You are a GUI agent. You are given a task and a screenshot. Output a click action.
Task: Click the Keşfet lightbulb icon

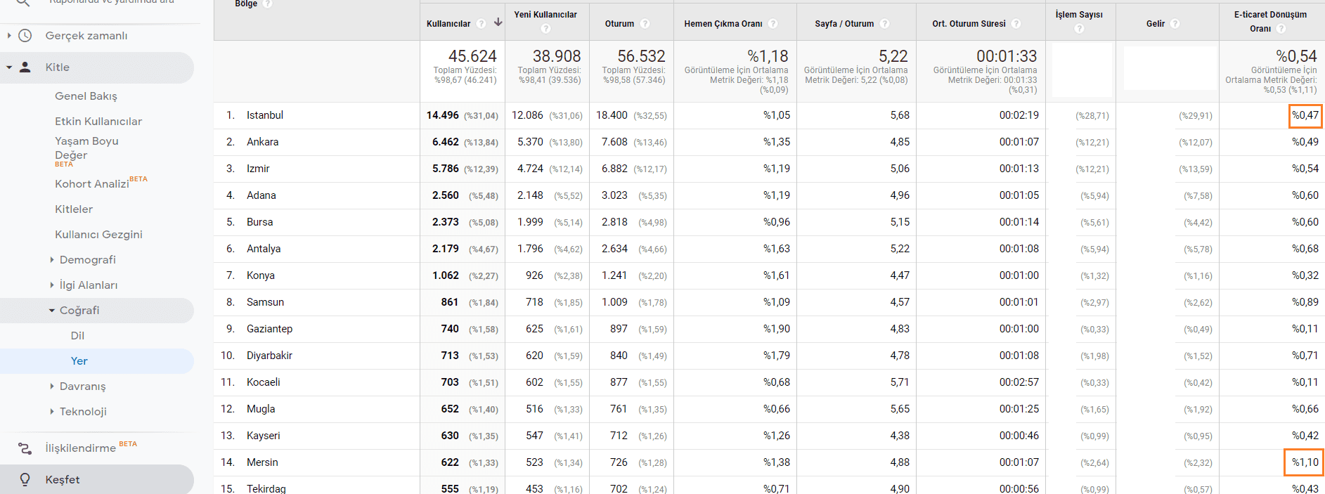tap(25, 480)
